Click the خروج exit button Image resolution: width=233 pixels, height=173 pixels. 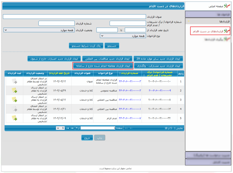tap(87, 138)
